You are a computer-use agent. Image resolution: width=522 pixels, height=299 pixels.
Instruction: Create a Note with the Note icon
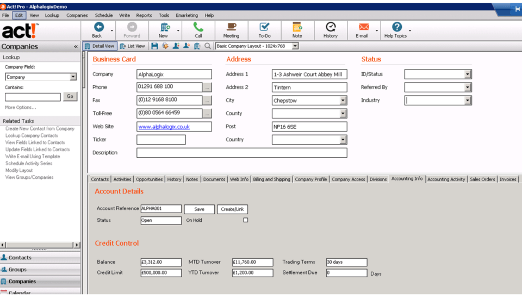point(297,27)
